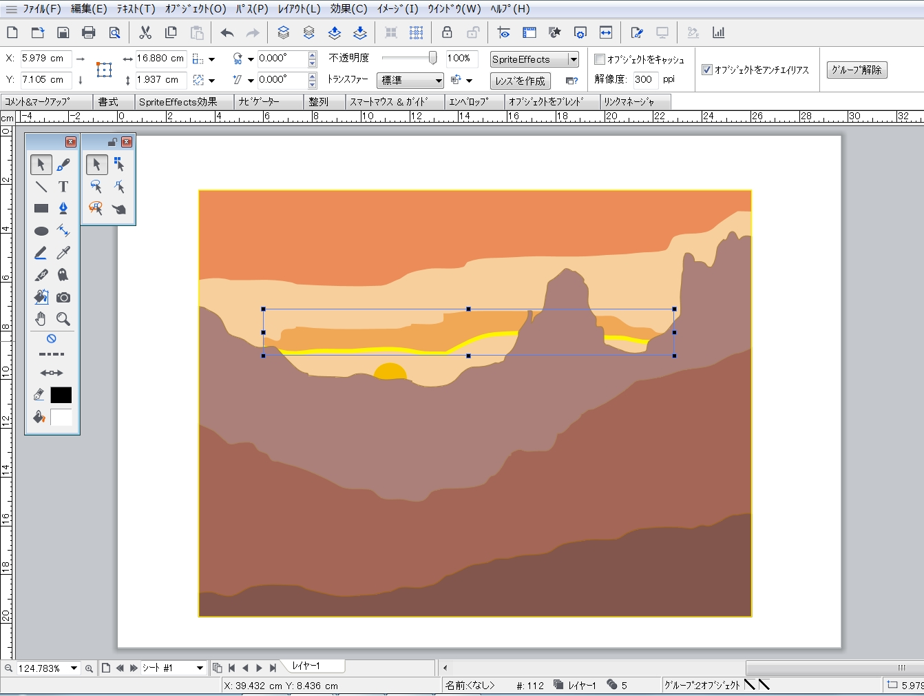Expand rotation options arrow beside 90 icon
This screenshot has height=696, width=924.
click(251, 59)
